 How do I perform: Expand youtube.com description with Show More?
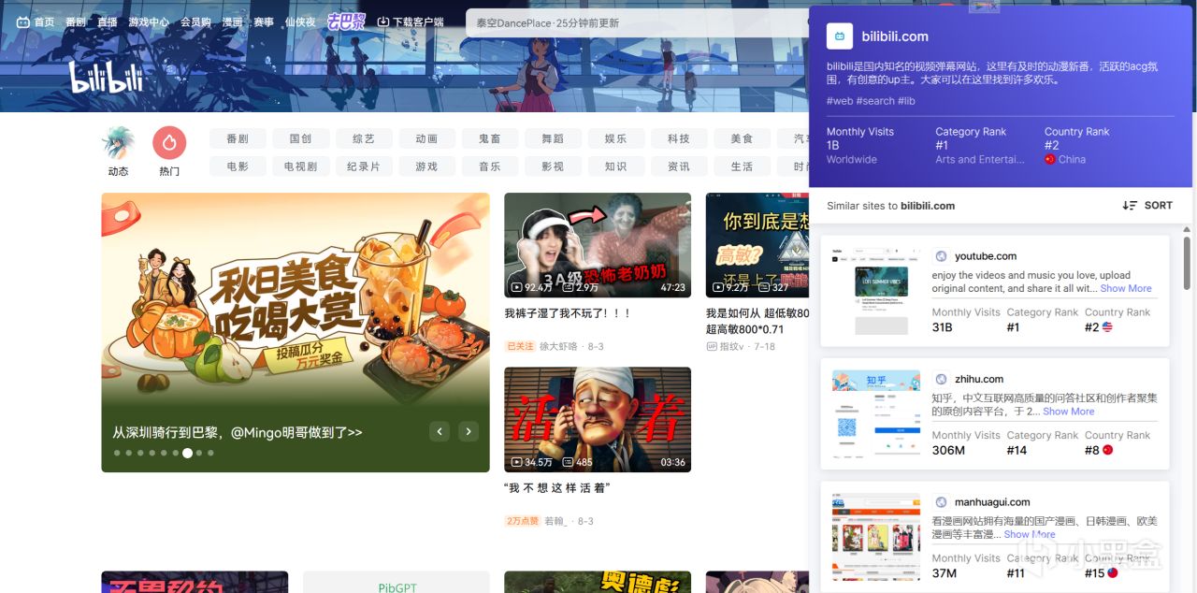click(x=1126, y=288)
